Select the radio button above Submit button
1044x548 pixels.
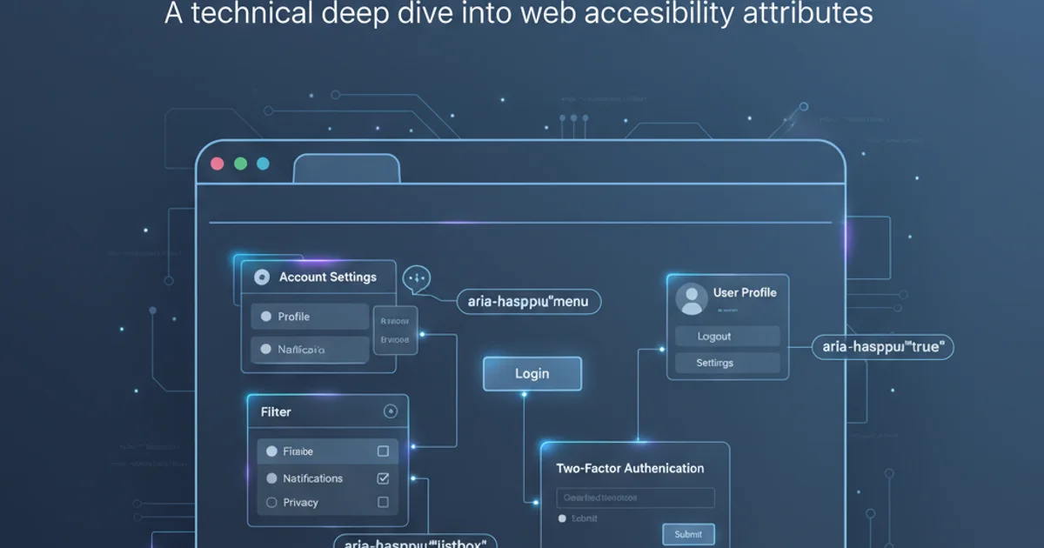point(561,518)
